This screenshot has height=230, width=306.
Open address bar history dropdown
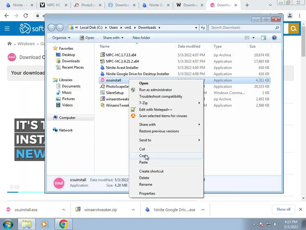coord(196,28)
